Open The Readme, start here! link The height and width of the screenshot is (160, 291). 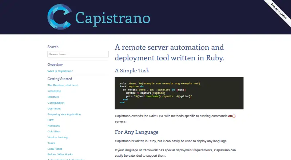(63, 85)
